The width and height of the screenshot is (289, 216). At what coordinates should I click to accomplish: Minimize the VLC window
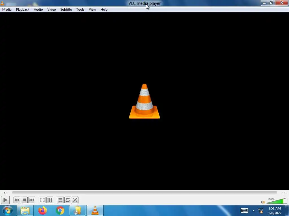[x=264, y=3]
